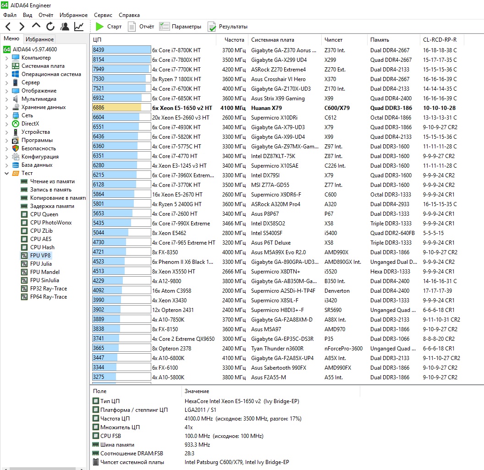Click the sidebar horizontal scrollbar
Image resolution: width=484 pixels, height=470 pixels.
pyautogui.click(x=43, y=469)
